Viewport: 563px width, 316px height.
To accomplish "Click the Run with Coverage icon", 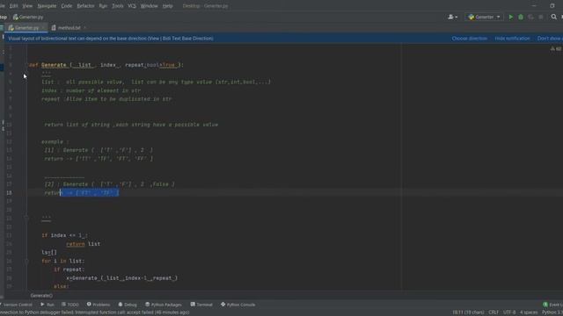I will [x=530, y=17].
